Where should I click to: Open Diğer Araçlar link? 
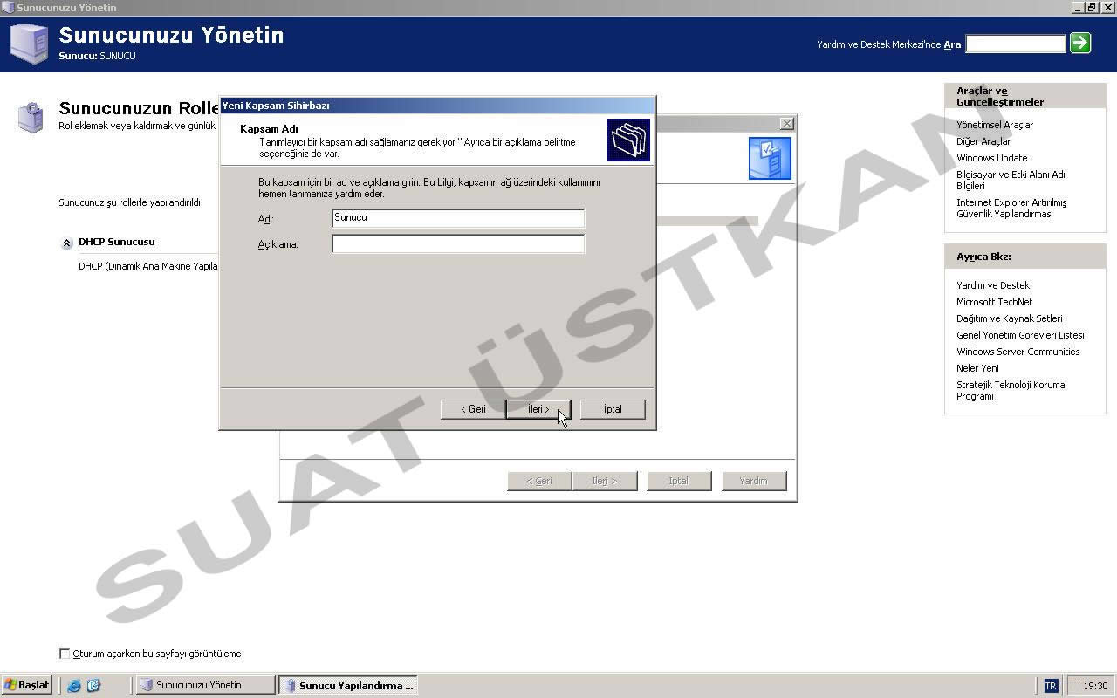pos(983,141)
